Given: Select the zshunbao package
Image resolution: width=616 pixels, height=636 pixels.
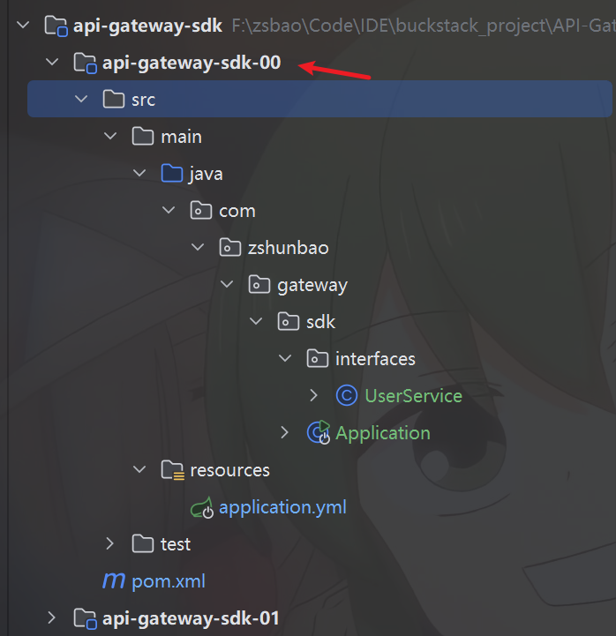Looking at the screenshot, I should point(288,248).
